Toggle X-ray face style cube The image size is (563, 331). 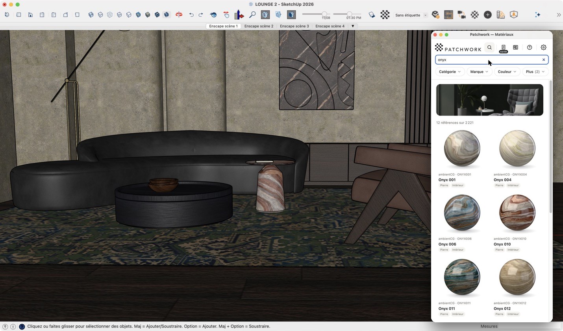[91, 15]
